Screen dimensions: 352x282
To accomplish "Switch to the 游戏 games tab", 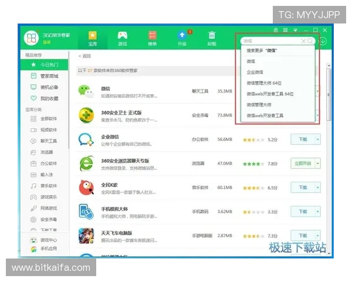I will coord(123,39).
